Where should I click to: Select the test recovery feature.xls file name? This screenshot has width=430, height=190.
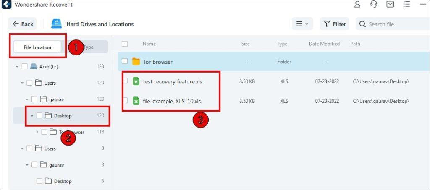pyautogui.click(x=173, y=82)
